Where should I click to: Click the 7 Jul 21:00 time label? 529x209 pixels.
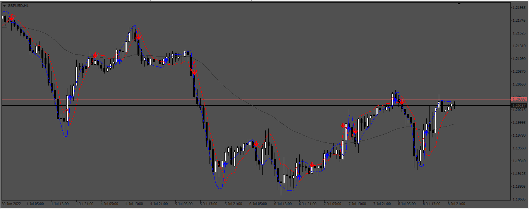click(x=383, y=204)
